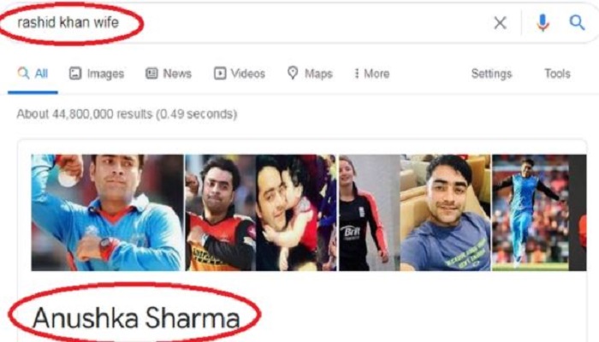Select the News newspaper icon

[x=151, y=74]
